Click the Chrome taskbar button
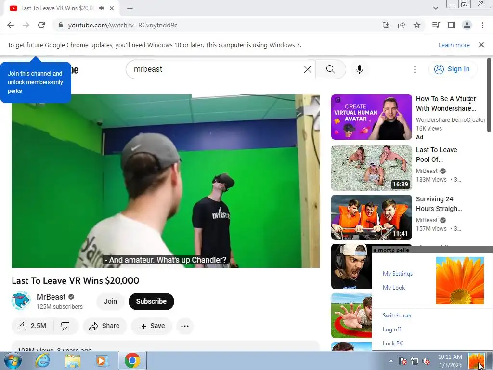 tap(132, 360)
